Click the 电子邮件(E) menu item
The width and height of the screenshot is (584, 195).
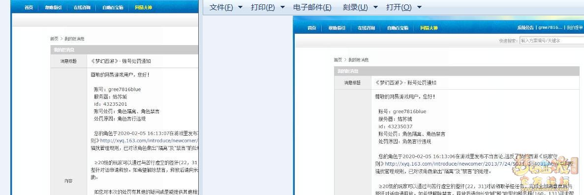[312, 7]
